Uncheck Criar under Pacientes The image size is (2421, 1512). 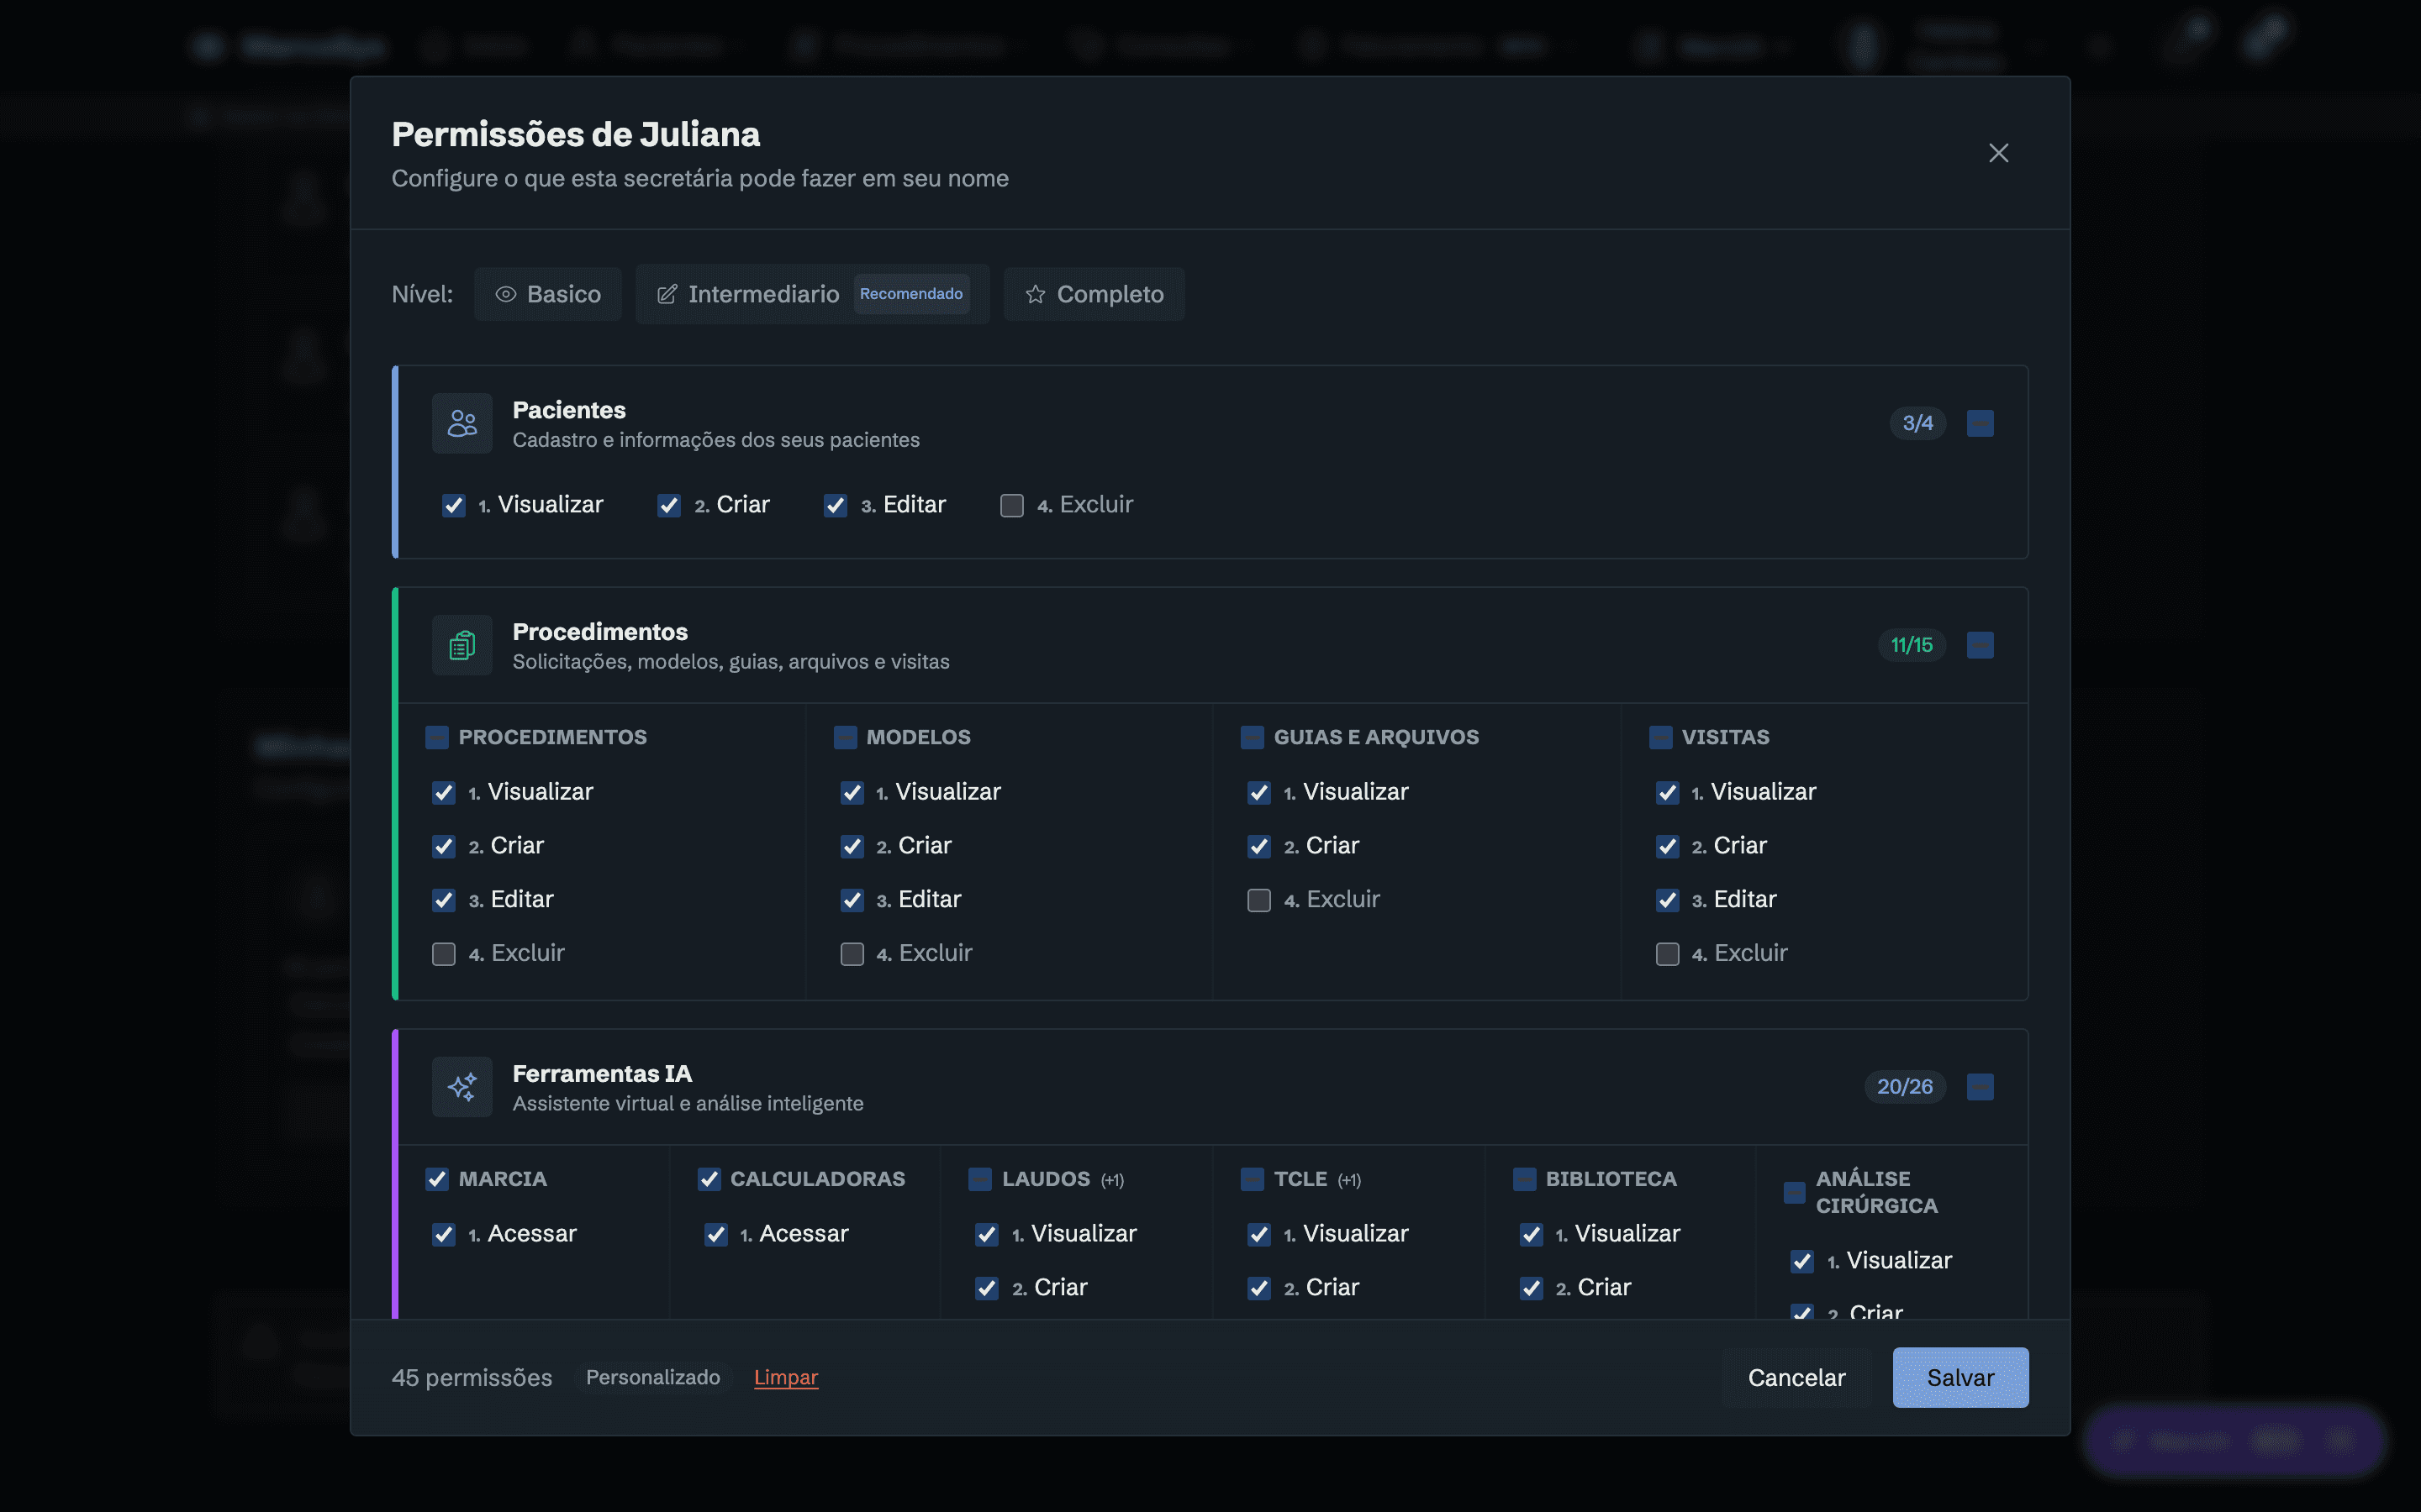pos(669,505)
